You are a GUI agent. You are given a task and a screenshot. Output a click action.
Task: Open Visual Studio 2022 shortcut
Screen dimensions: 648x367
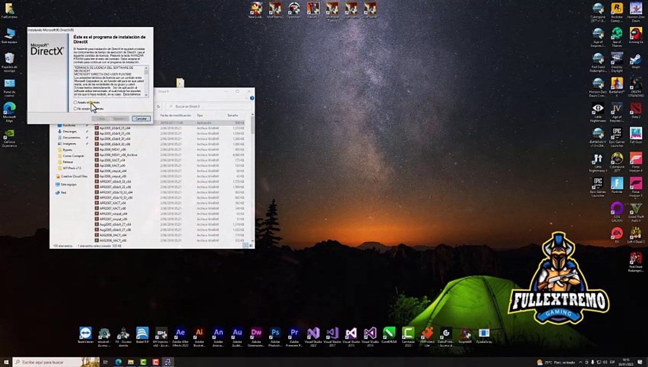313,336
